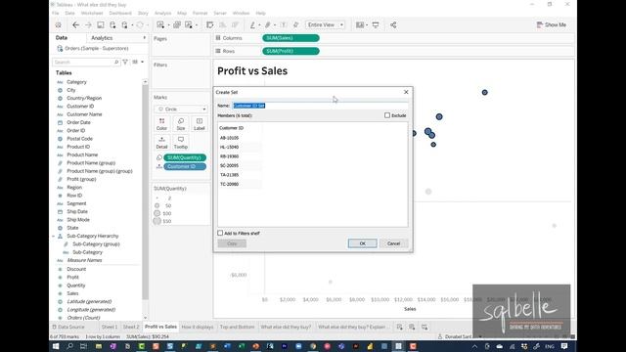Click the Tooltip button on Marks card
The image size is (626, 352).
180,143
